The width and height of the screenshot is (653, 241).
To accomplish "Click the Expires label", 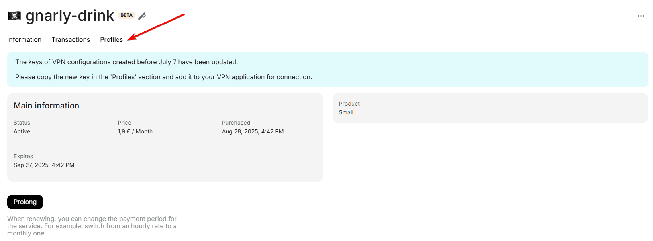I will click(23, 156).
